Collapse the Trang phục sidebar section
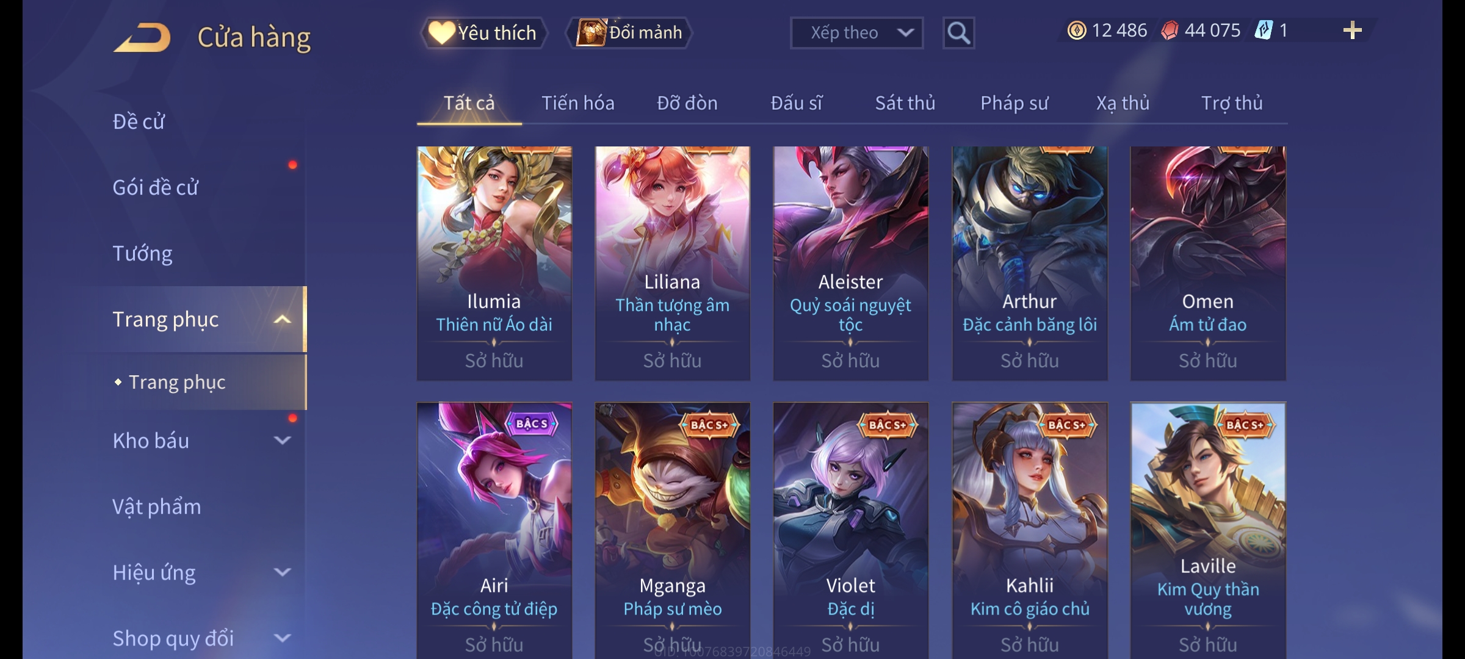The height and width of the screenshot is (659, 1465). tap(282, 319)
